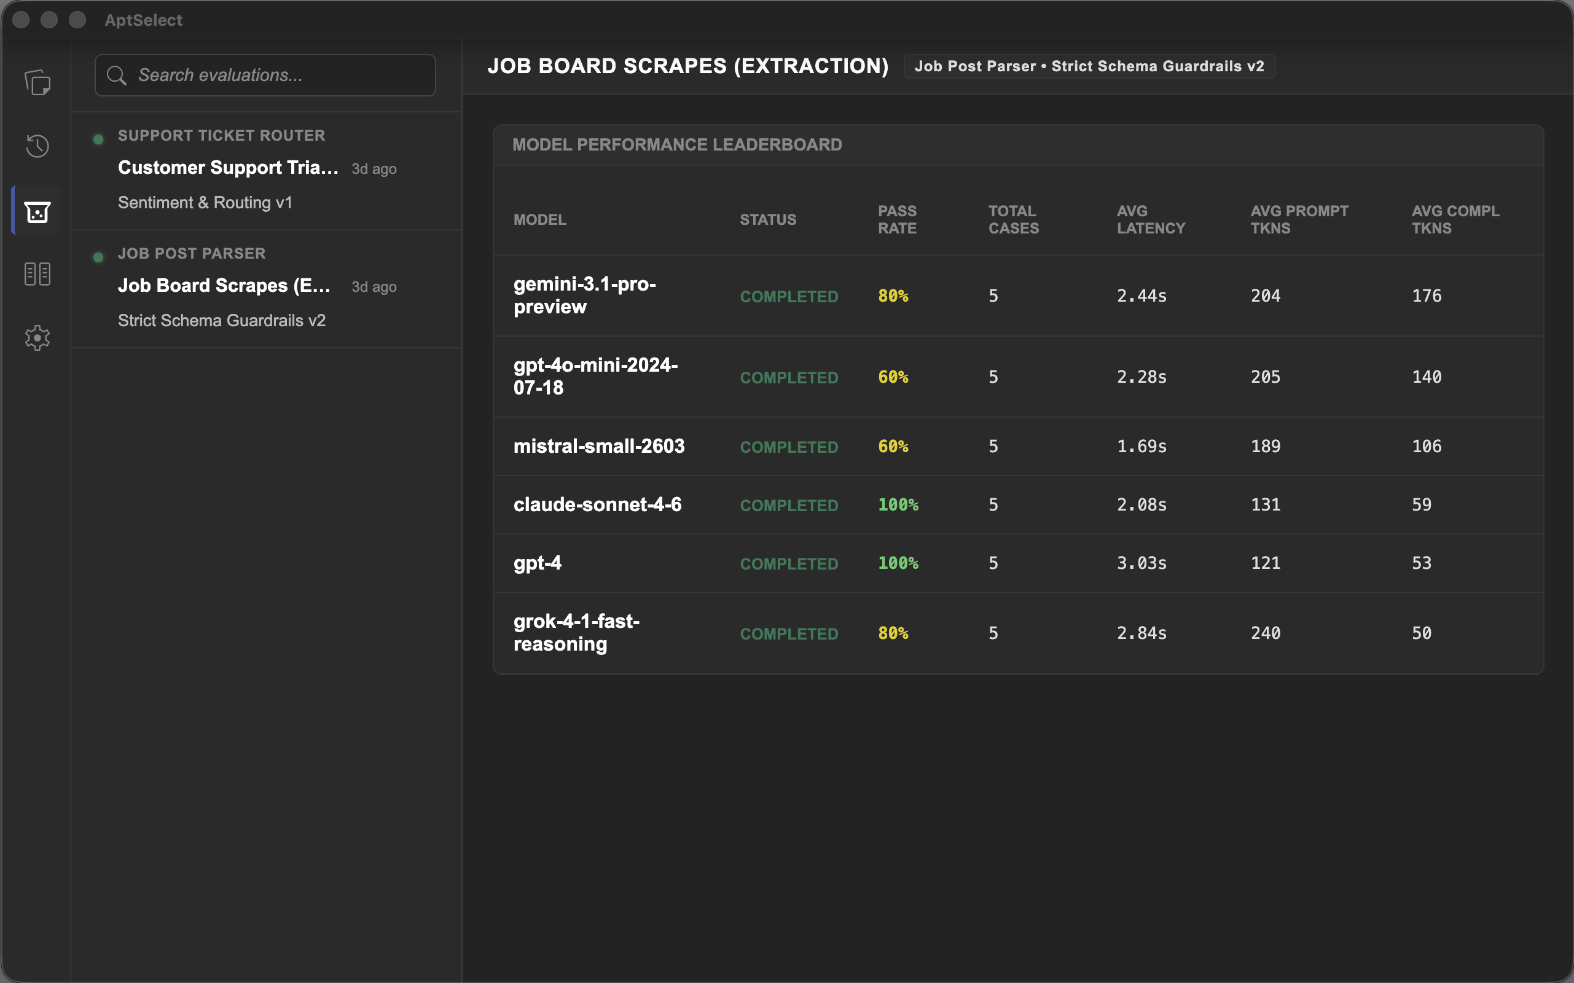Viewport: 1574px width, 983px height.
Task: Click the MODEL PERFORMANCE LEADERBOARD title
Action: click(x=677, y=144)
